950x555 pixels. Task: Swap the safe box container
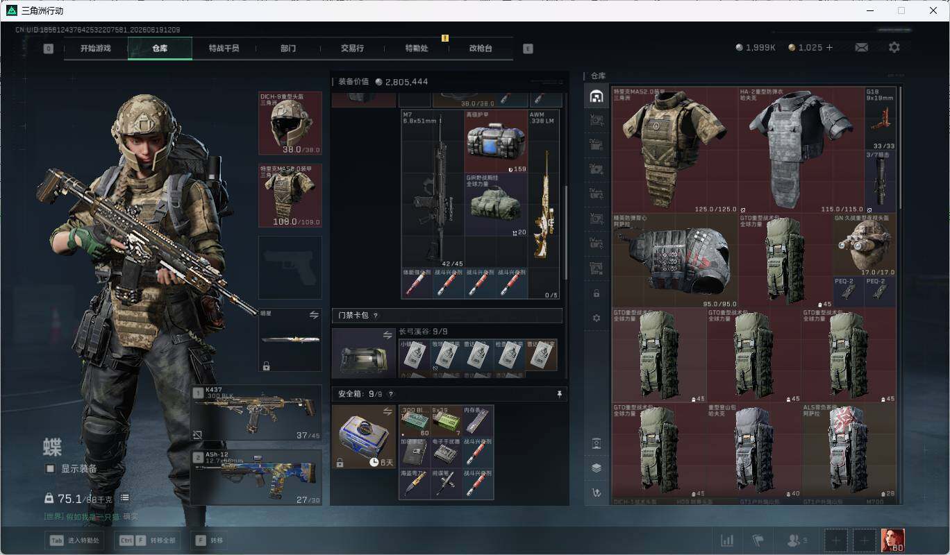(387, 412)
